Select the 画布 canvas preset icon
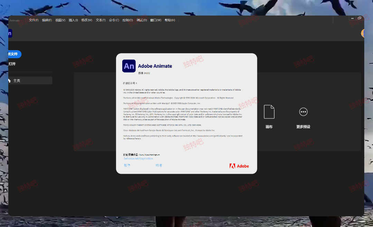Viewport: 373px width, 227px height. pos(269,112)
